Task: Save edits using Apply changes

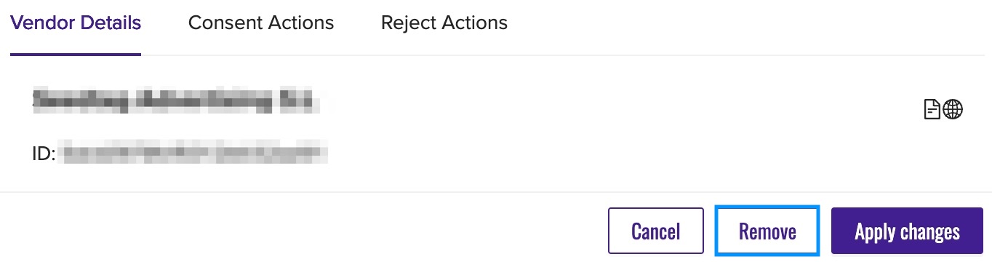Action: tap(907, 231)
